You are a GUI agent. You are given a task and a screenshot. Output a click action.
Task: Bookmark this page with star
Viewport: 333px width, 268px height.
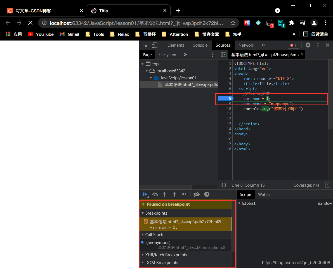click(x=233, y=23)
